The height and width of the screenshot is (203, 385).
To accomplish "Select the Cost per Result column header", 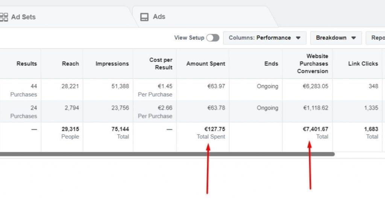I will coord(161,64).
